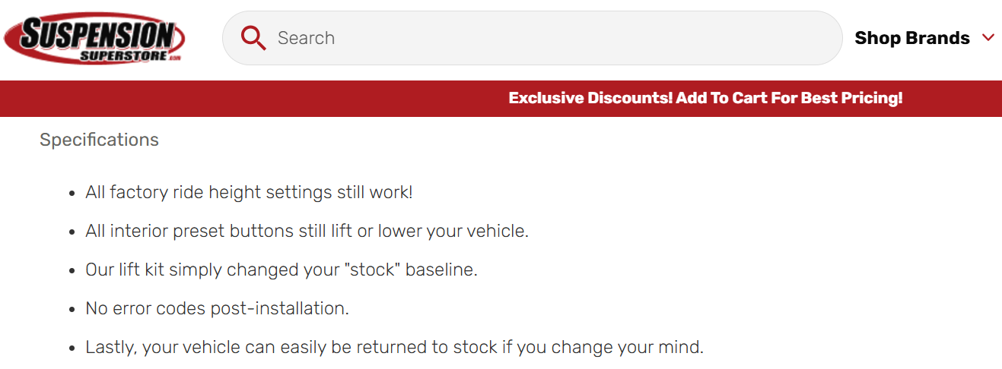This screenshot has height=369, width=1002.
Task: Click the bullet before "Lastly, your vehicle"
Action: tap(72, 348)
